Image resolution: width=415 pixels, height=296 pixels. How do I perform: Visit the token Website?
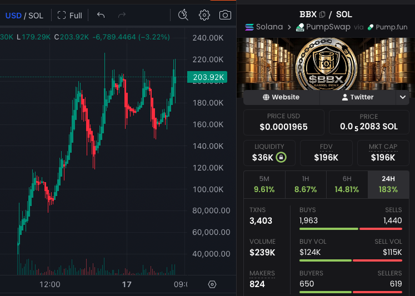point(281,97)
